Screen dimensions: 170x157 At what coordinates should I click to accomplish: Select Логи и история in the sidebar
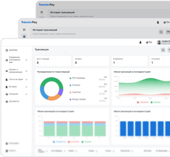coord(14,79)
